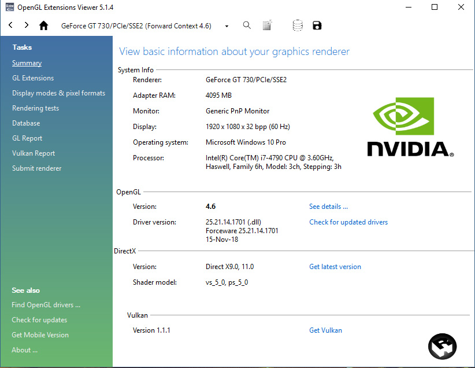Open the Vulkan Report page
This screenshot has height=368, width=475.
pyautogui.click(x=34, y=153)
